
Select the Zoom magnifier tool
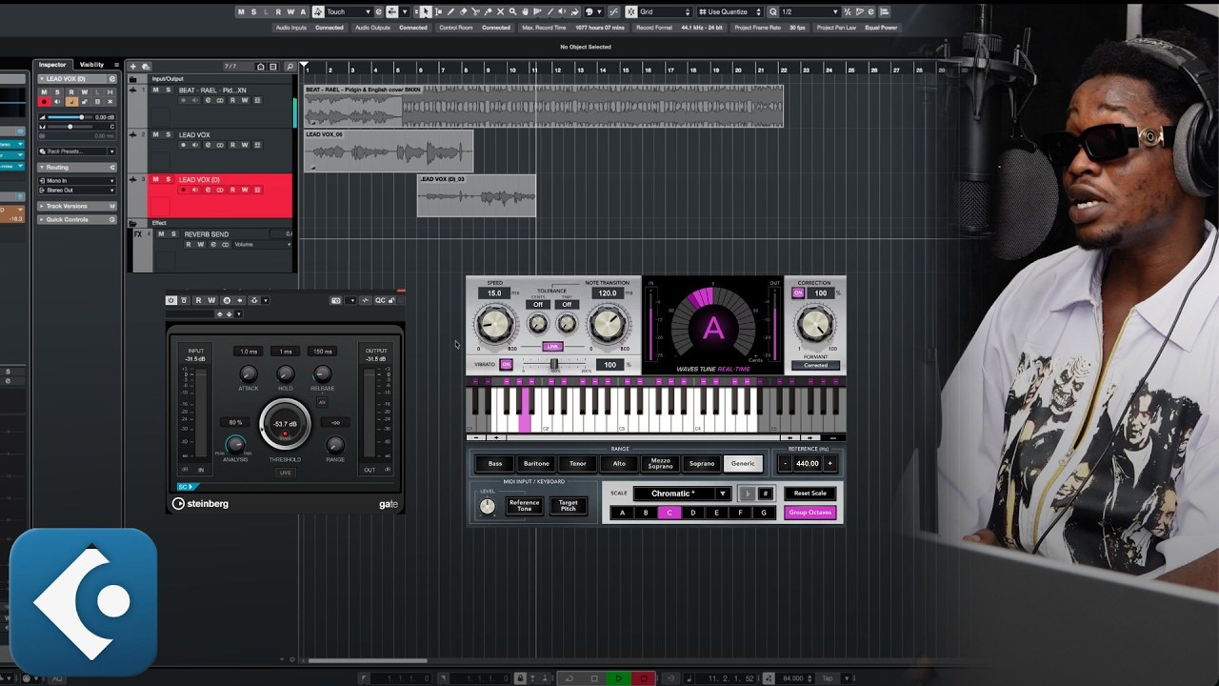512,11
